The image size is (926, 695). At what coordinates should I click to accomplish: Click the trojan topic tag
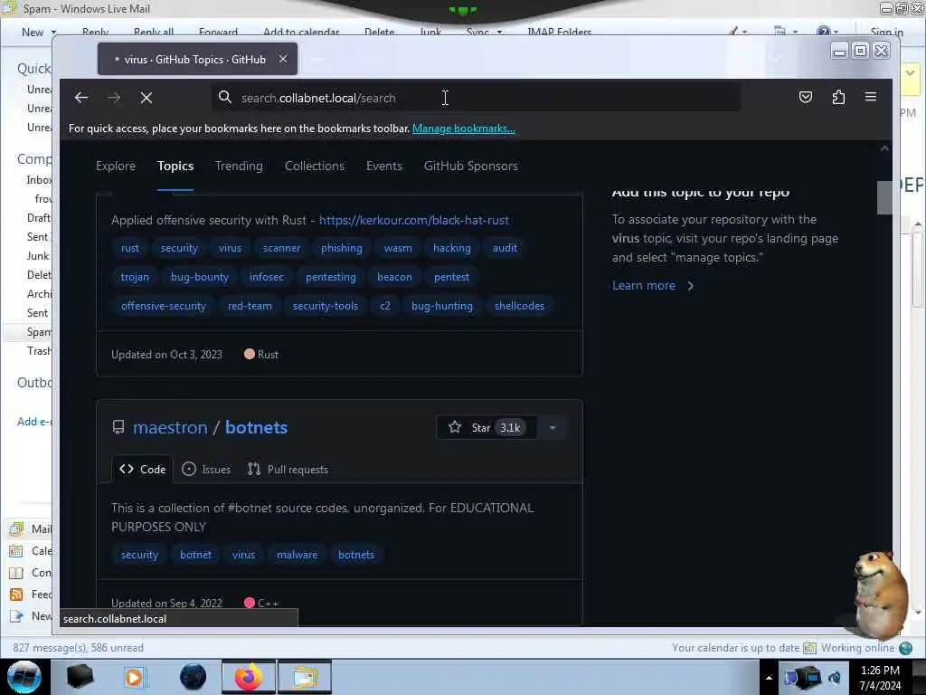pyautogui.click(x=135, y=277)
